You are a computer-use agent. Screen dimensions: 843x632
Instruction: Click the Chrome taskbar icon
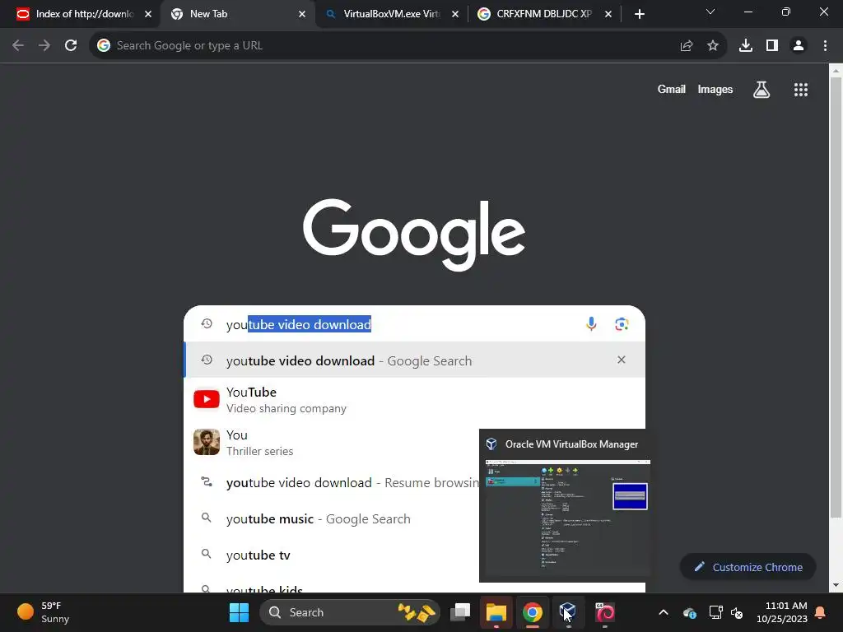[x=533, y=612]
